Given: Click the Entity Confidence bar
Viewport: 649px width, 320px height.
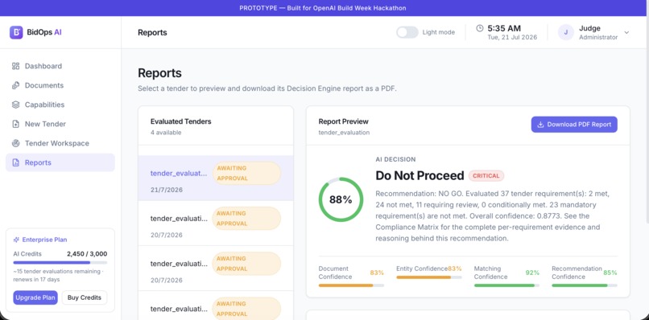Looking at the screenshot, I should click(x=429, y=277).
